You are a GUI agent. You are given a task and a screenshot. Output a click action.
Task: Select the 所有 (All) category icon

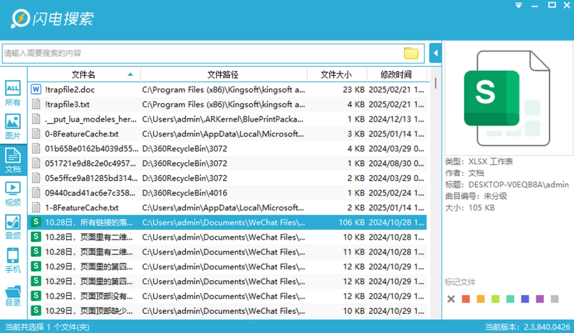[x=13, y=94]
